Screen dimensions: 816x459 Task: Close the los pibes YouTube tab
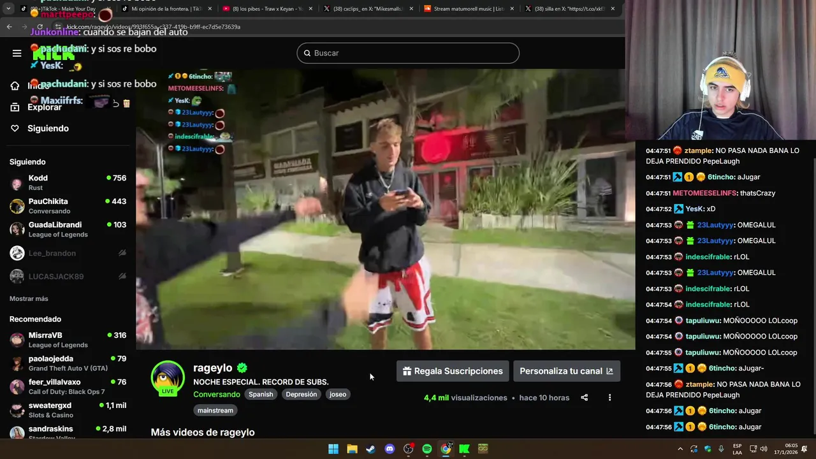pos(310,9)
